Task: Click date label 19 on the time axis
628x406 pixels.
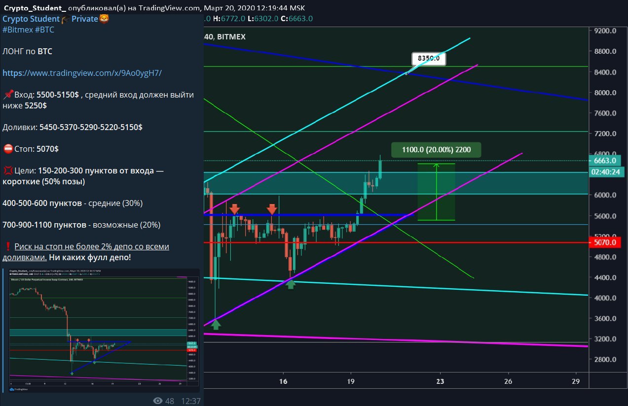Action: 351,381
